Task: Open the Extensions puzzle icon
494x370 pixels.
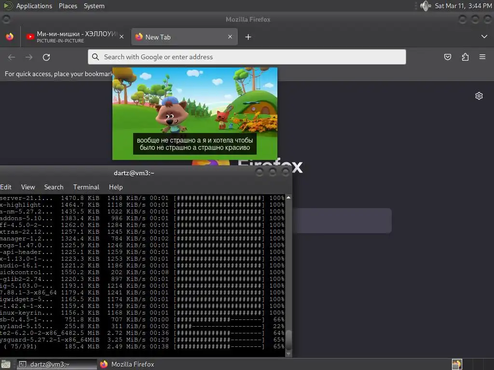Action: [x=465, y=57]
